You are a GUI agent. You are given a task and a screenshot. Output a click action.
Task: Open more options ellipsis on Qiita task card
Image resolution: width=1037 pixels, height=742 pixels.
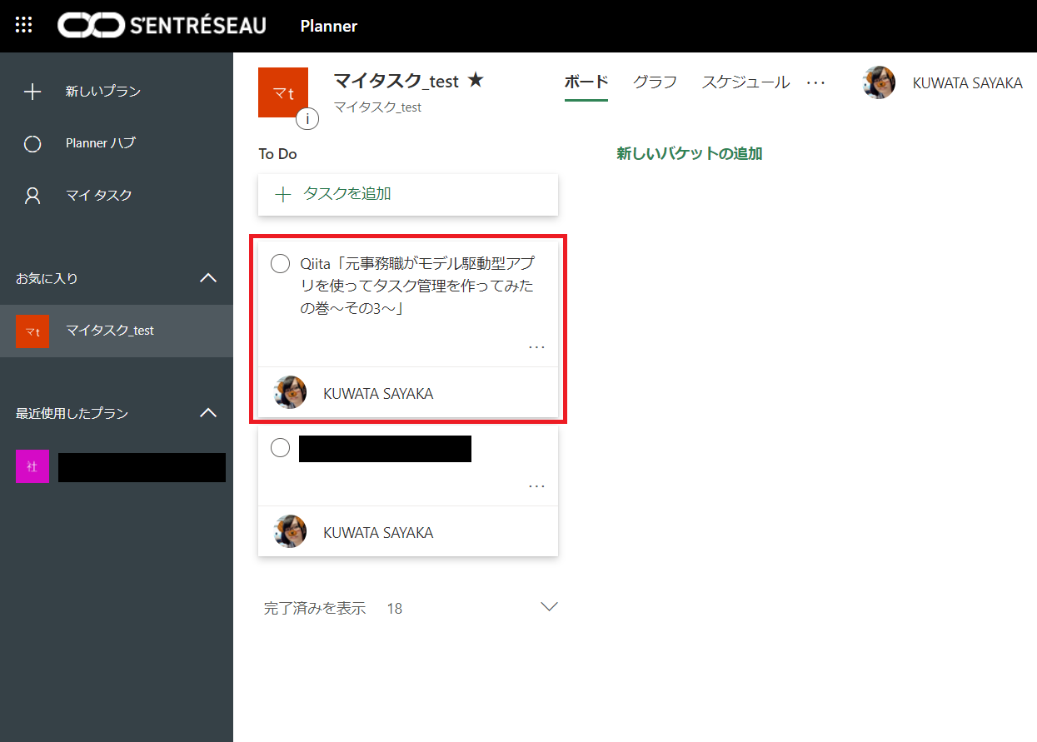pyautogui.click(x=536, y=347)
